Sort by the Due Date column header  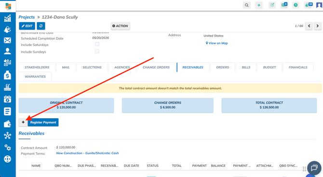(x=132, y=166)
